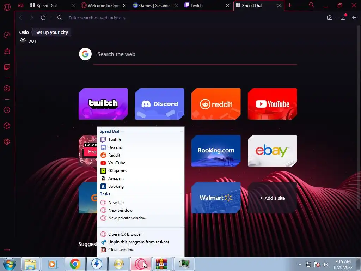Viewport: 361px width, 271px height.
Task: Select Booking in the jump list
Action: pyautogui.click(x=141, y=186)
